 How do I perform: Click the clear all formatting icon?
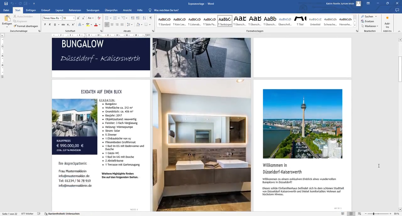pyautogui.click(x=99, y=18)
